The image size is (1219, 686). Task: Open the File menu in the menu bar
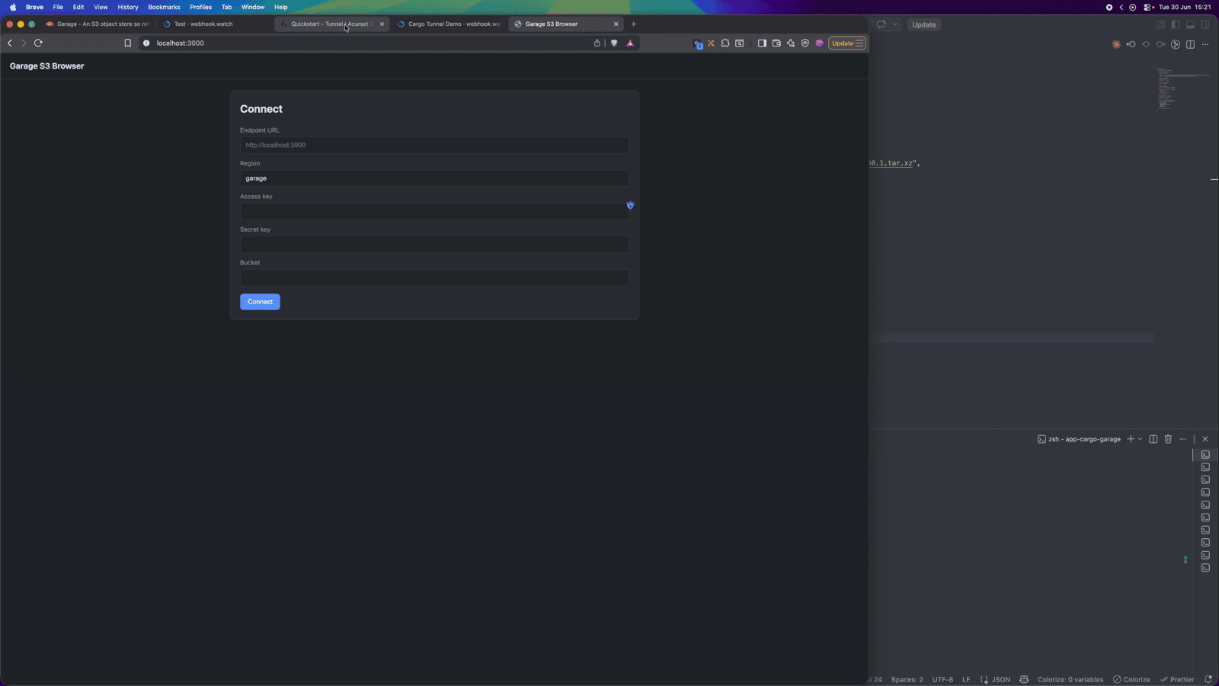(58, 7)
